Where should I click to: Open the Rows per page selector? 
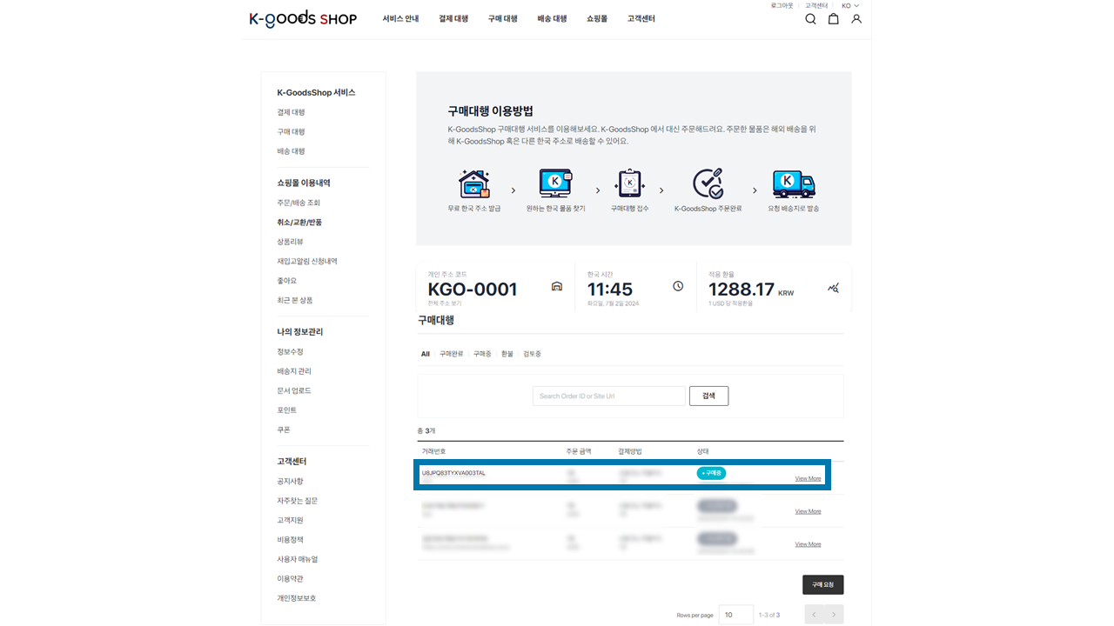pos(736,615)
